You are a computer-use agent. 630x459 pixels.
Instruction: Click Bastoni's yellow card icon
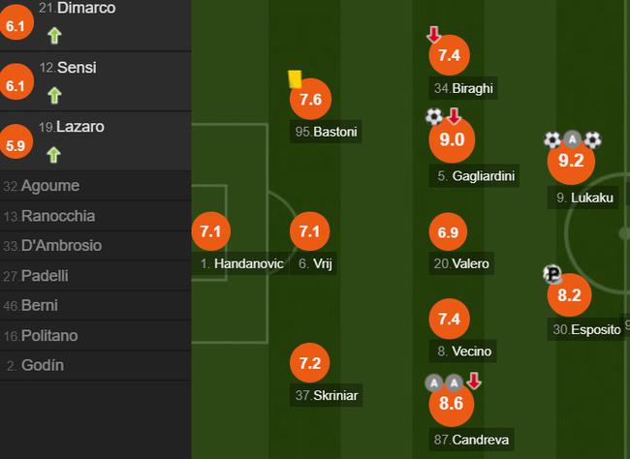click(x=296, y=78)
